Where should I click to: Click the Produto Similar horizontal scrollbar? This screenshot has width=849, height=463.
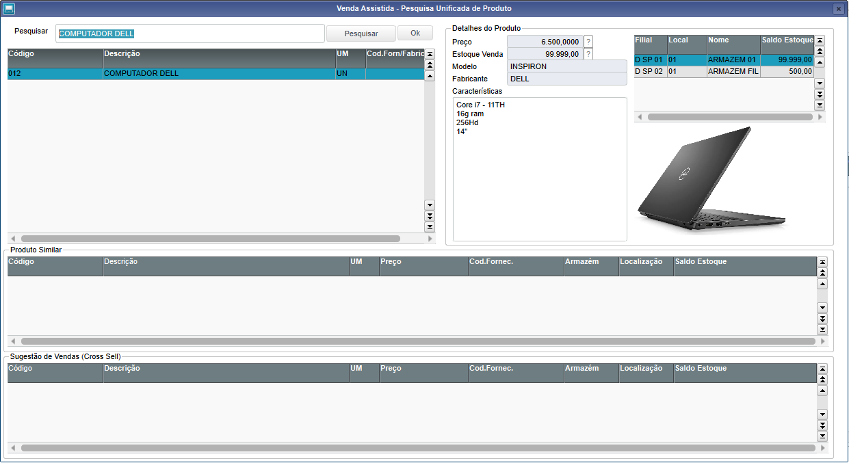pyautogui.click(x=417, y=341)
